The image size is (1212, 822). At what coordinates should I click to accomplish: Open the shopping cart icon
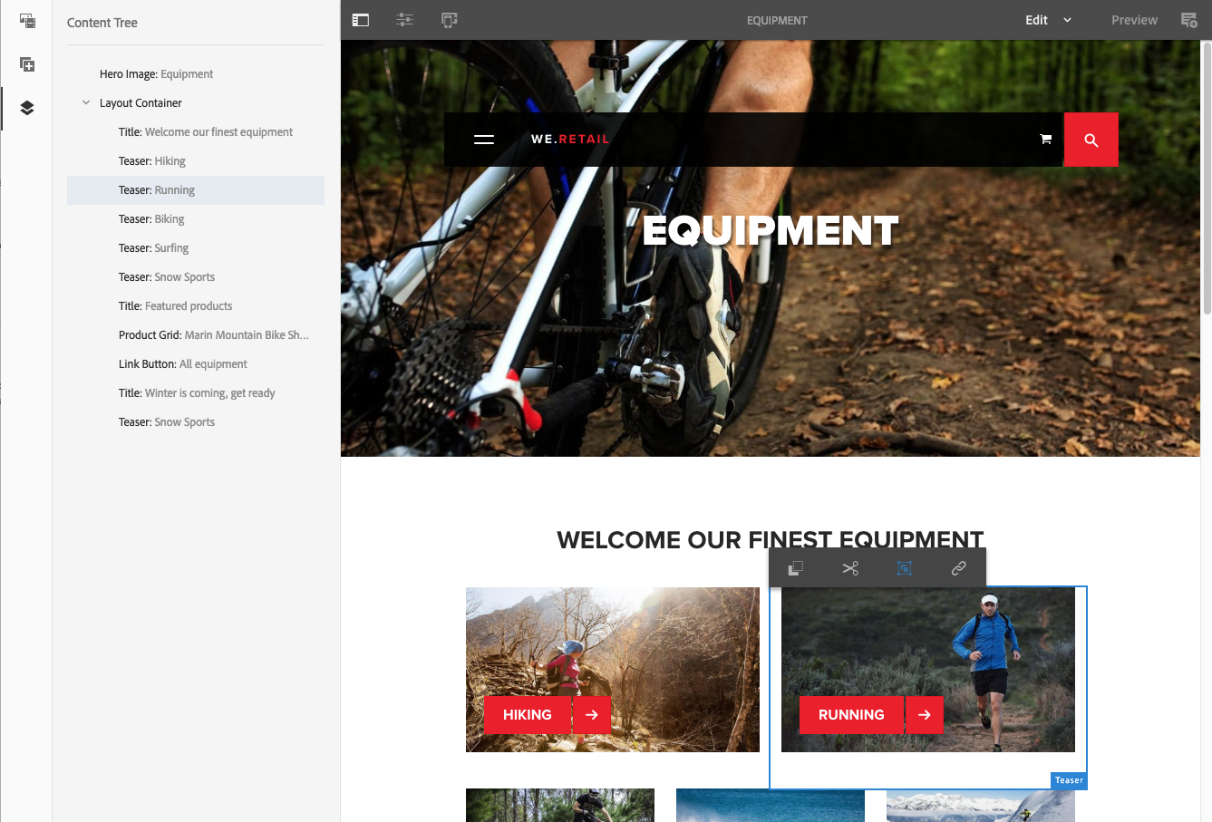[1045, 140]
